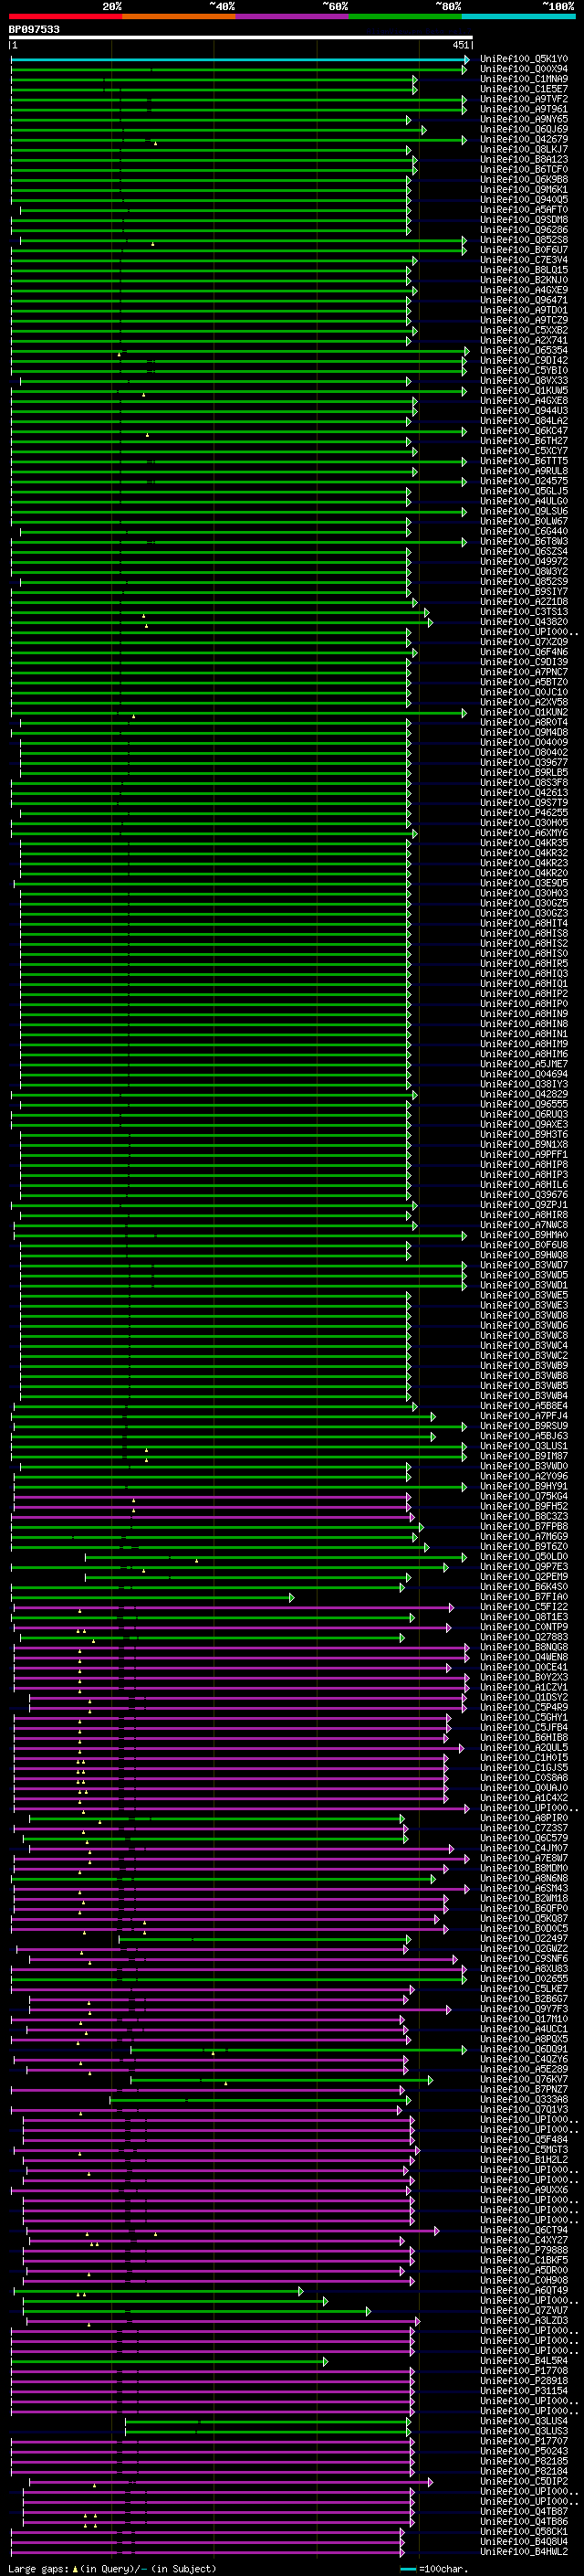Select UniRef100_Q42679 in the hit list

point(523,139)
